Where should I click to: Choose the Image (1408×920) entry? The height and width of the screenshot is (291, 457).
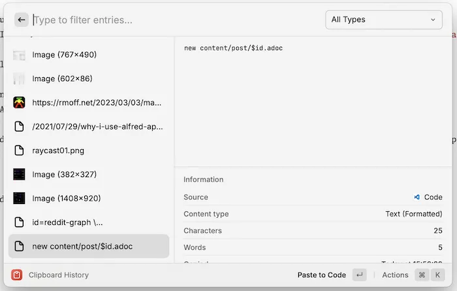click(x=88, y=198)
